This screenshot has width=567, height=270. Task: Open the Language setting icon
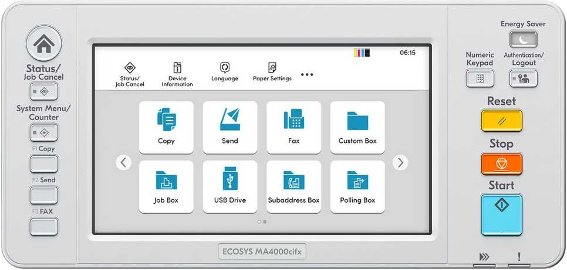[225, 72]
